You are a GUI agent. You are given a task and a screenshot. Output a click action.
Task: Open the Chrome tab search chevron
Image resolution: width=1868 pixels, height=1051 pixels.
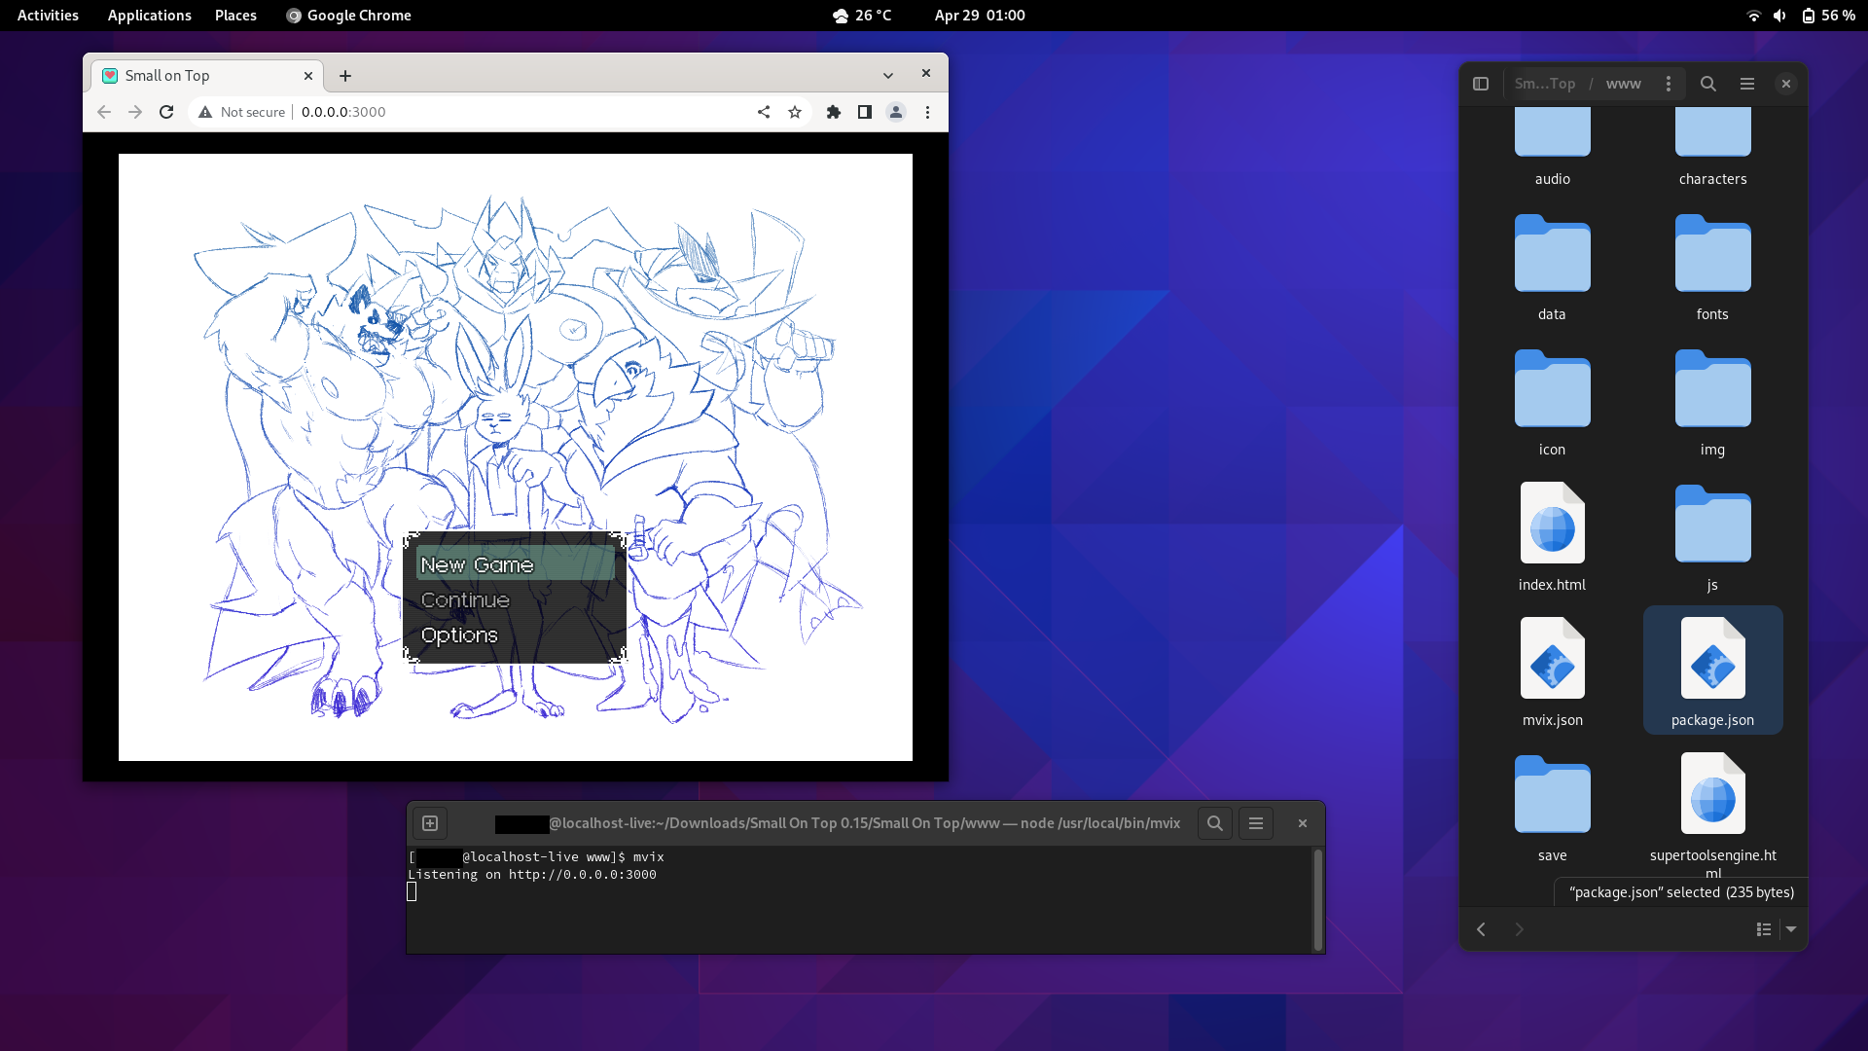[x=888, y=76]
